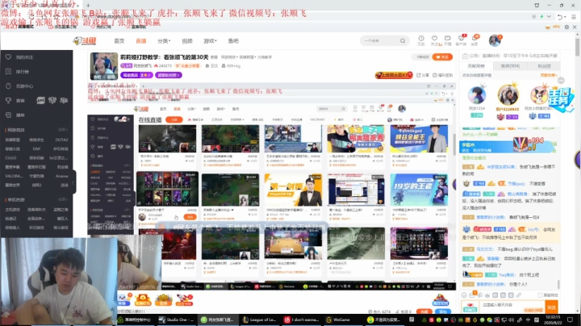The width and height of the screenshot is (581, 326).
Task: Open the 视频 video tab
Action: [187, 40]
